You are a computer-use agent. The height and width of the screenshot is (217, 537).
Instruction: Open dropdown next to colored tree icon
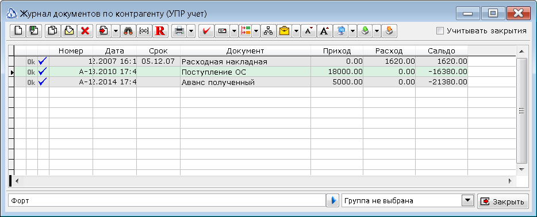(256, 31)
